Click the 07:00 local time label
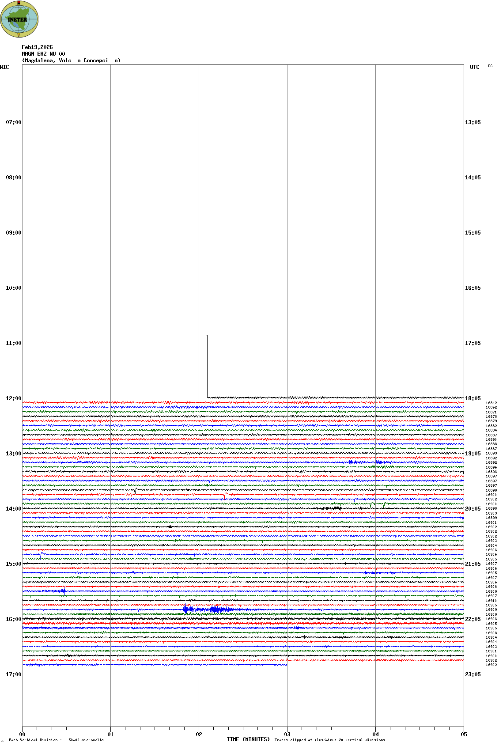 coord(13,122)
